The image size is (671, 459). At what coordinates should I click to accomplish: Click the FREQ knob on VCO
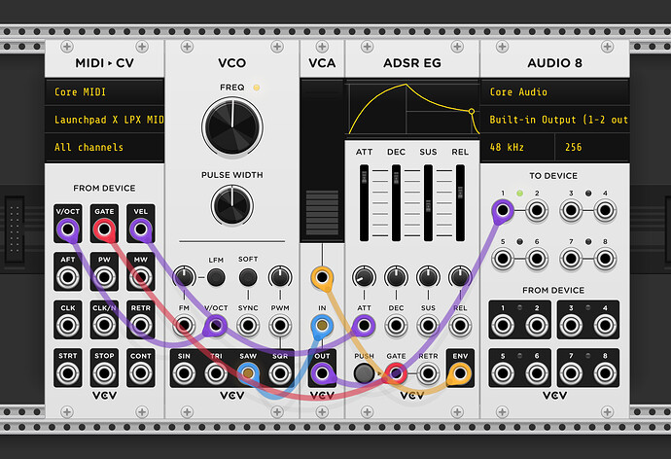point(232,127)
